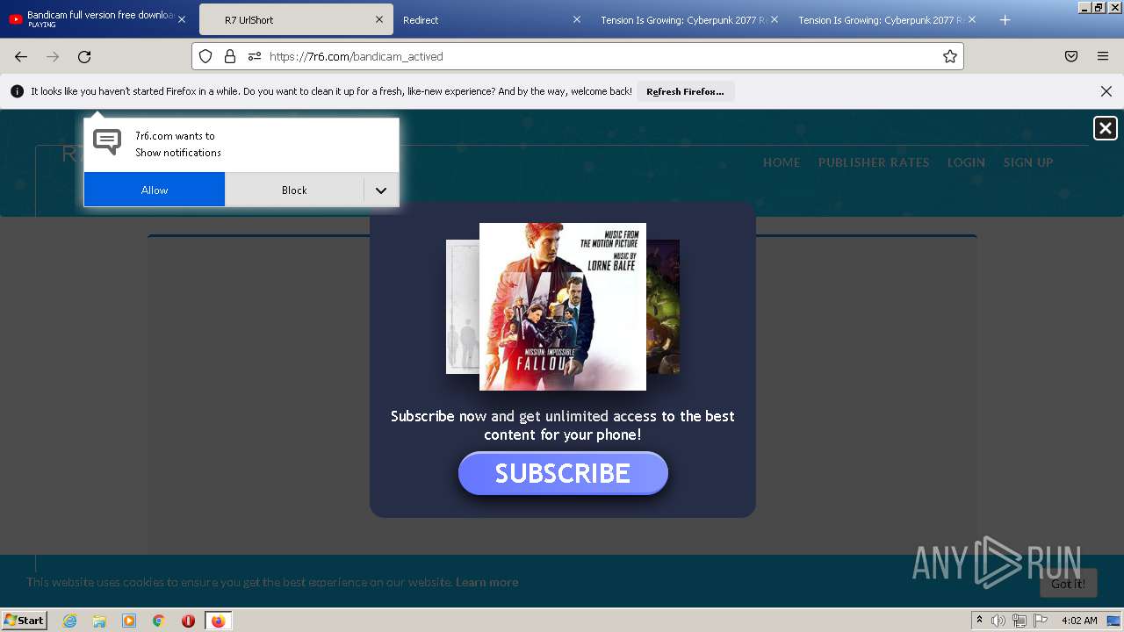Expand the Block options dropdown arrow

381,190
